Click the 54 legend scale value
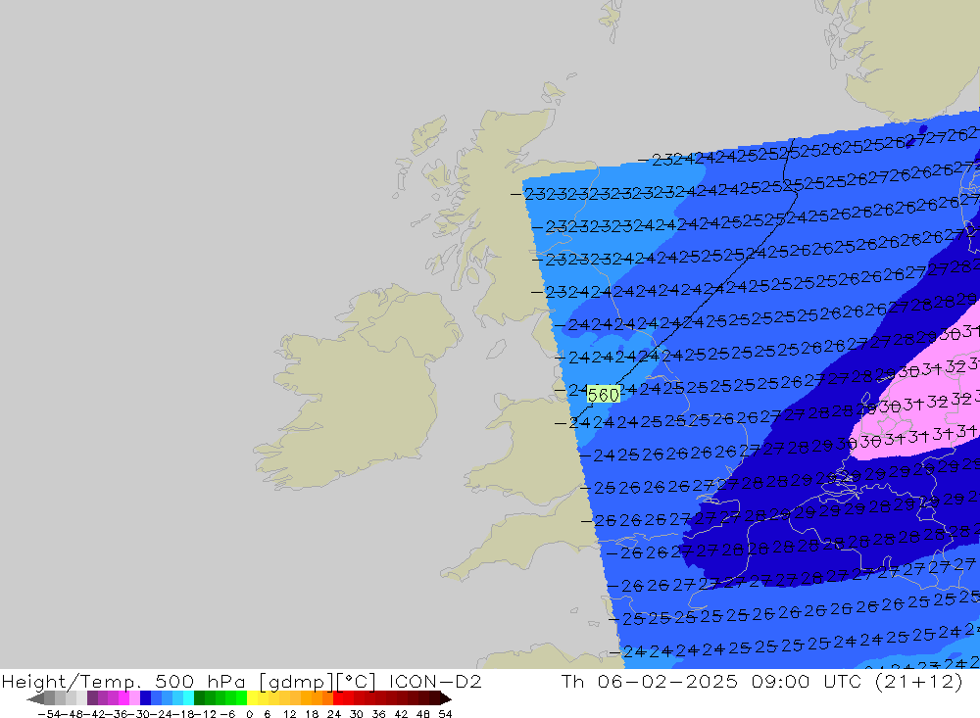This screenshot has height=718, width=980. click(445, 714)
